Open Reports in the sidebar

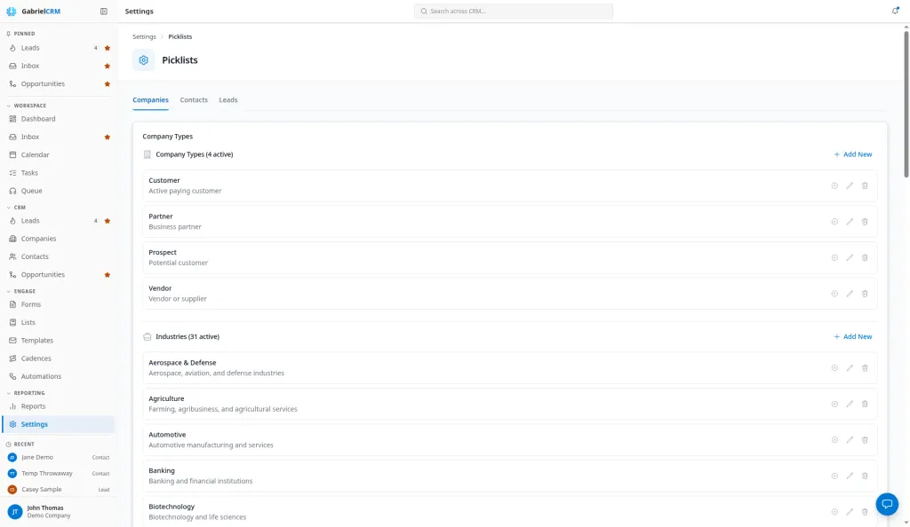click(x=58, y=406)
